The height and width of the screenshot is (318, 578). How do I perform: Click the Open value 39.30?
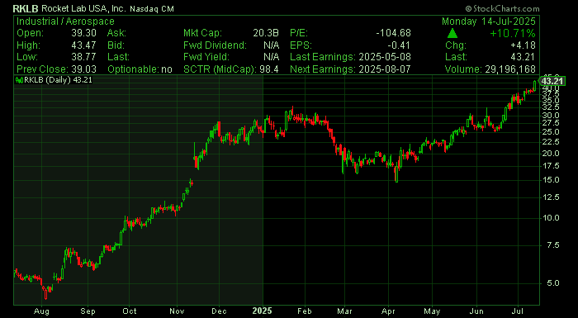[x=84, y=33]
